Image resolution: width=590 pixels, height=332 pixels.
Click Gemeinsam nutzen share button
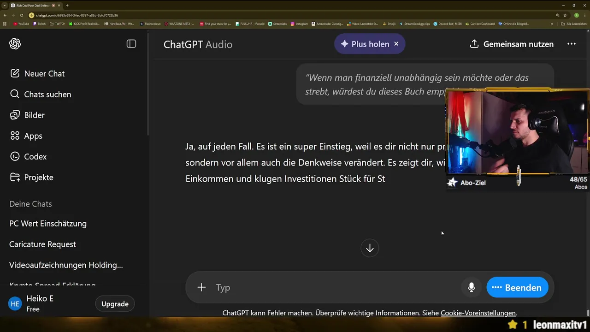tap(512, 44)
